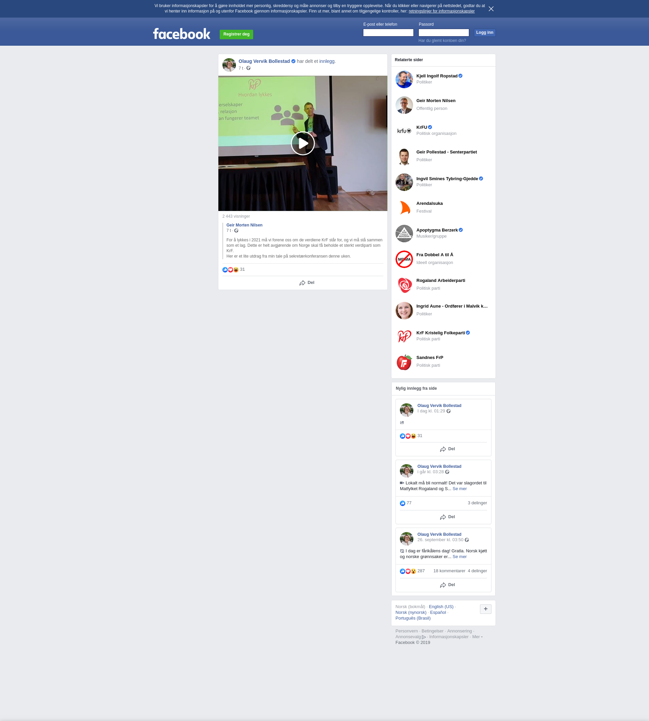Open the 'i går kl. 03:28' timestamp
The image size is (649, 721).
430,472
